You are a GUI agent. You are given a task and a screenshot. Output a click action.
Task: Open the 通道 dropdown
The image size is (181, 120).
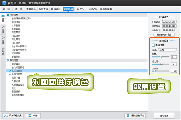click(x=168, y=50)
